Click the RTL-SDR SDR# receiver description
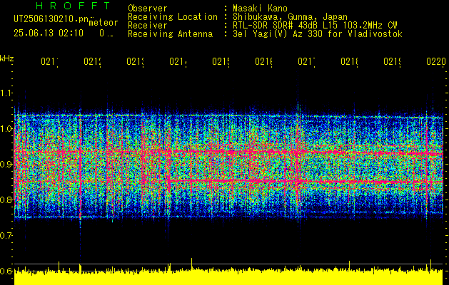This screenshot has width=449, height=285. click(315, 26)
